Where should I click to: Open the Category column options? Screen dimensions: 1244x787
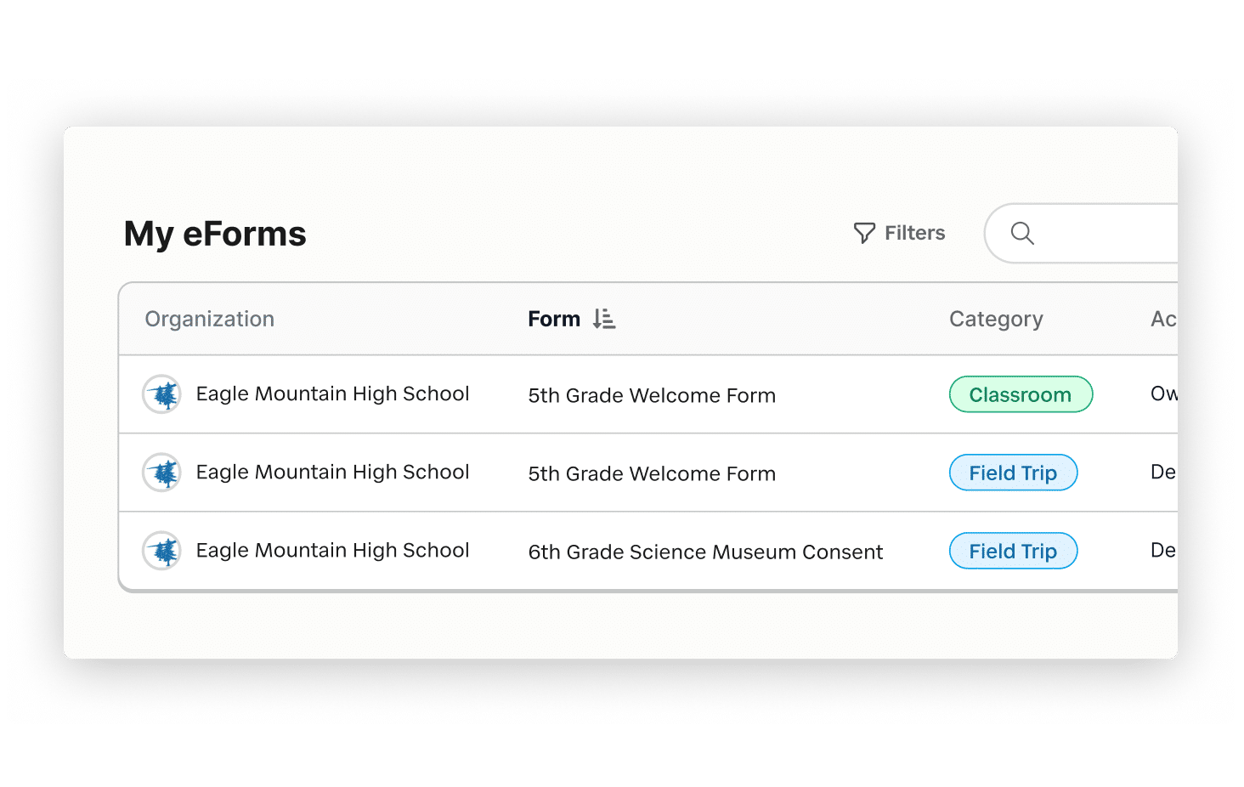995,319
